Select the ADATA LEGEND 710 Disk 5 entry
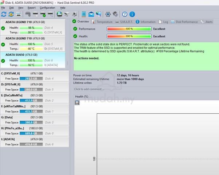Image resolution: width=219 pixels, height=175 pixels. 33,44
